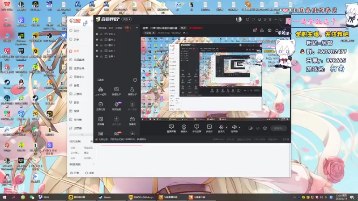358x201 pixels.
Task: Open the streaming settings gear
Action: coord(265,128)
